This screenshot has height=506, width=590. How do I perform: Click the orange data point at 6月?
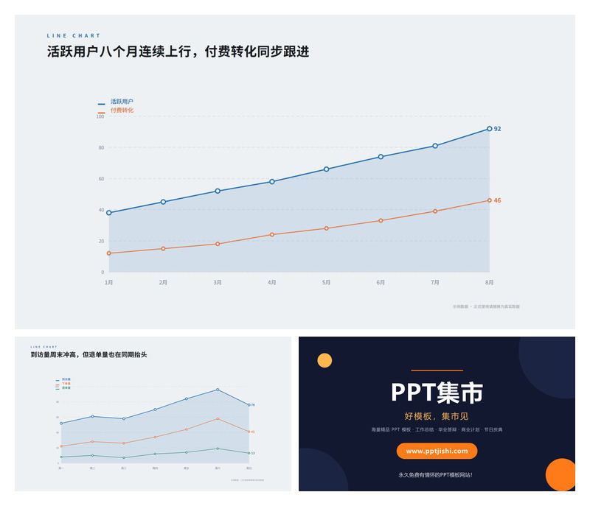coord(381,220)
